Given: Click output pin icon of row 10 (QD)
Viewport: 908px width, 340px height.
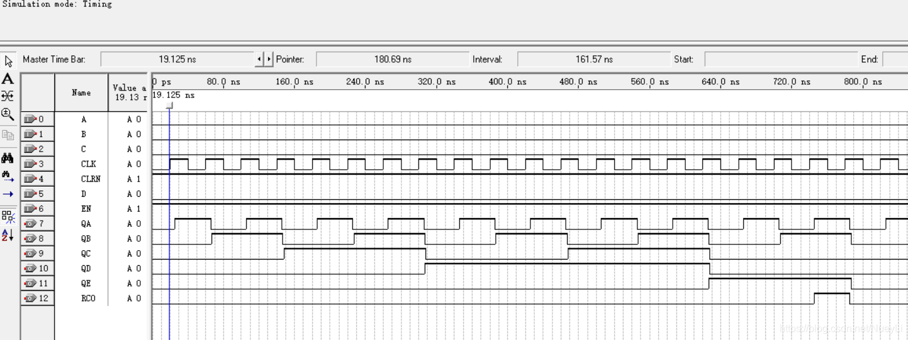Looking at the screenshot, I should click(x=30, y=268).
